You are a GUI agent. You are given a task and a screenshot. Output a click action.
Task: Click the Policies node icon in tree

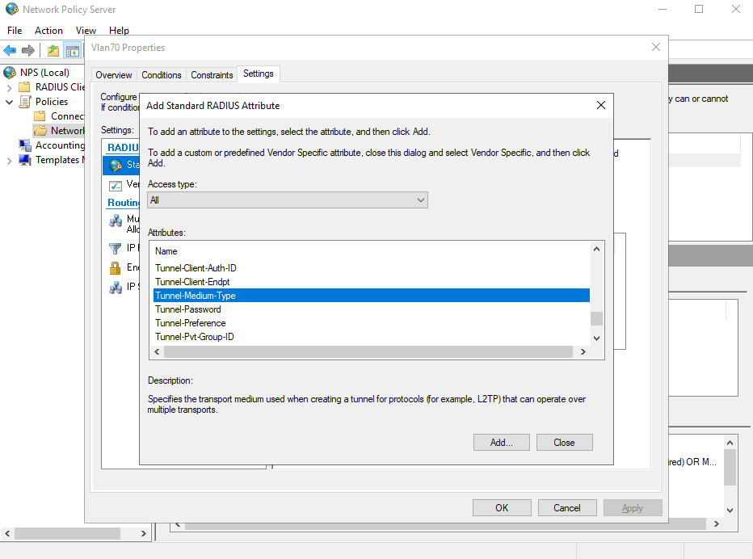click(x=25, y=102)
